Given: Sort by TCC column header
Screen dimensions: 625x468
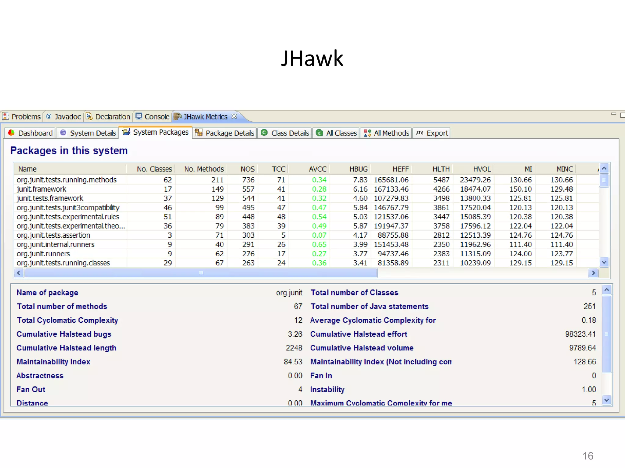Looking at the screenshot, I should [x=273, y=169].
